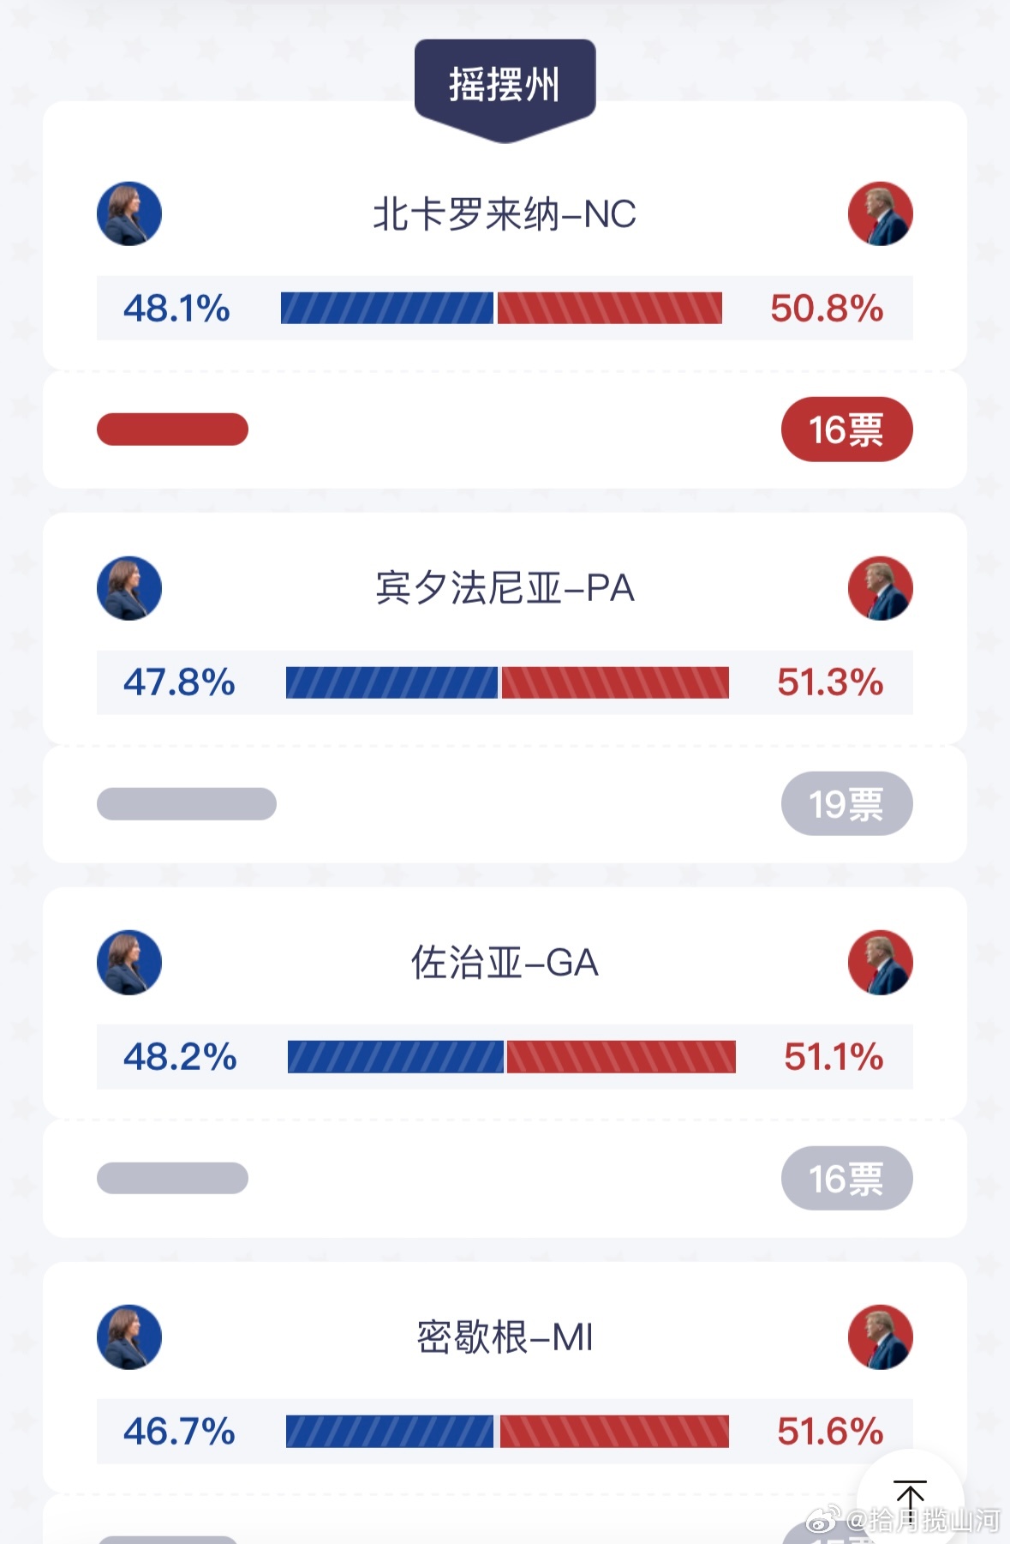
Task: Click the 北卡罗来纳-NC state title
Action: click(x=504, y=212)
